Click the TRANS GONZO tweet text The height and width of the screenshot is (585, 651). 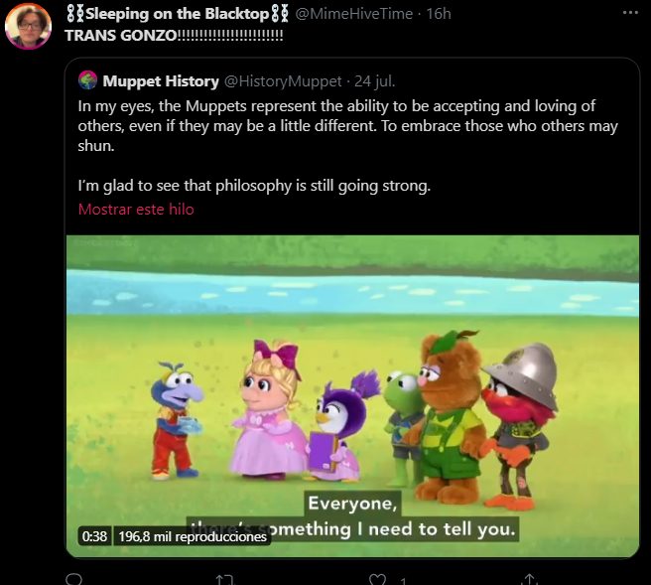(x=174, y=35)
